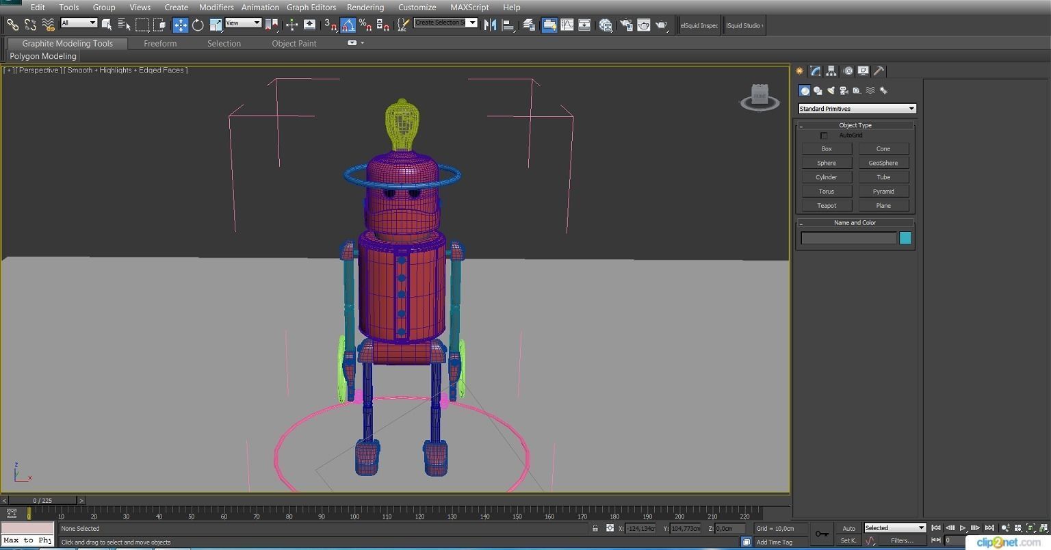Image resolution: width=1051 pixels, height=550 pixels.
Task: Click the Mirror tool icon
Action: pos(490,25)
